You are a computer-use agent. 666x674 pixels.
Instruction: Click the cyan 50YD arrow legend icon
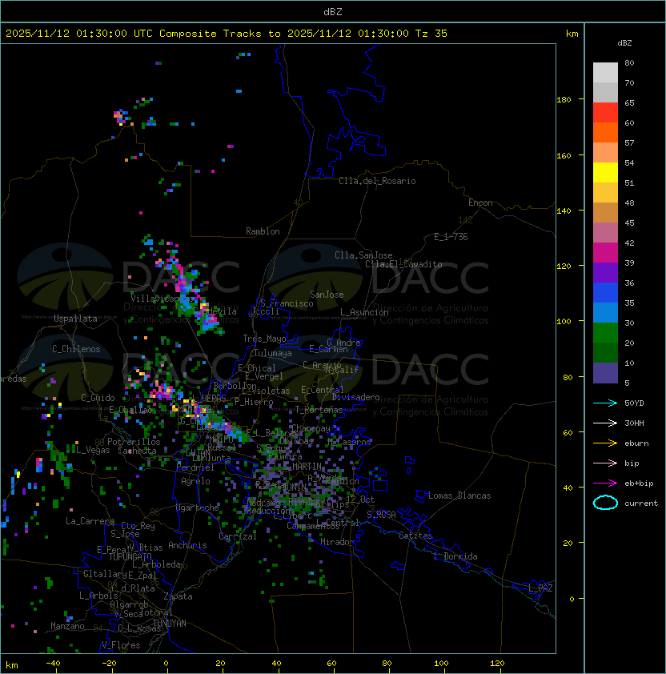tap(605, 403)
